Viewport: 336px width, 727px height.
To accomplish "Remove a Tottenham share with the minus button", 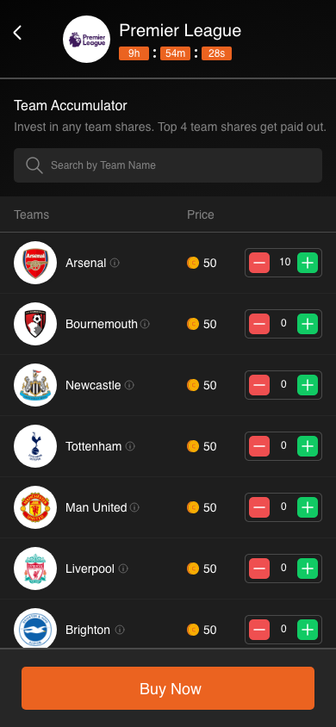I will click(259, 446).
